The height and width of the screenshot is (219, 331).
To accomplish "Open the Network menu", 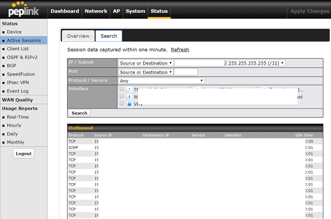I will pyautogui.click(x=96, y=11).
